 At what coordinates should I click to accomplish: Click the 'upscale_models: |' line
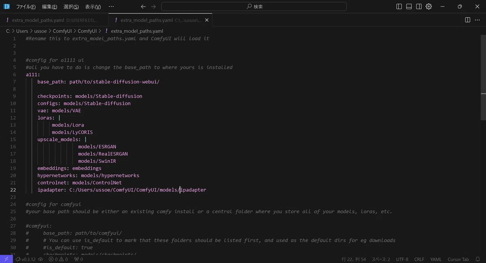coord(62,140)
